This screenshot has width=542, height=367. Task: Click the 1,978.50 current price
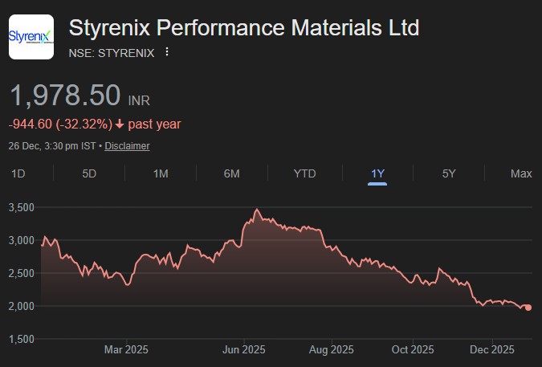coord(65,96)
